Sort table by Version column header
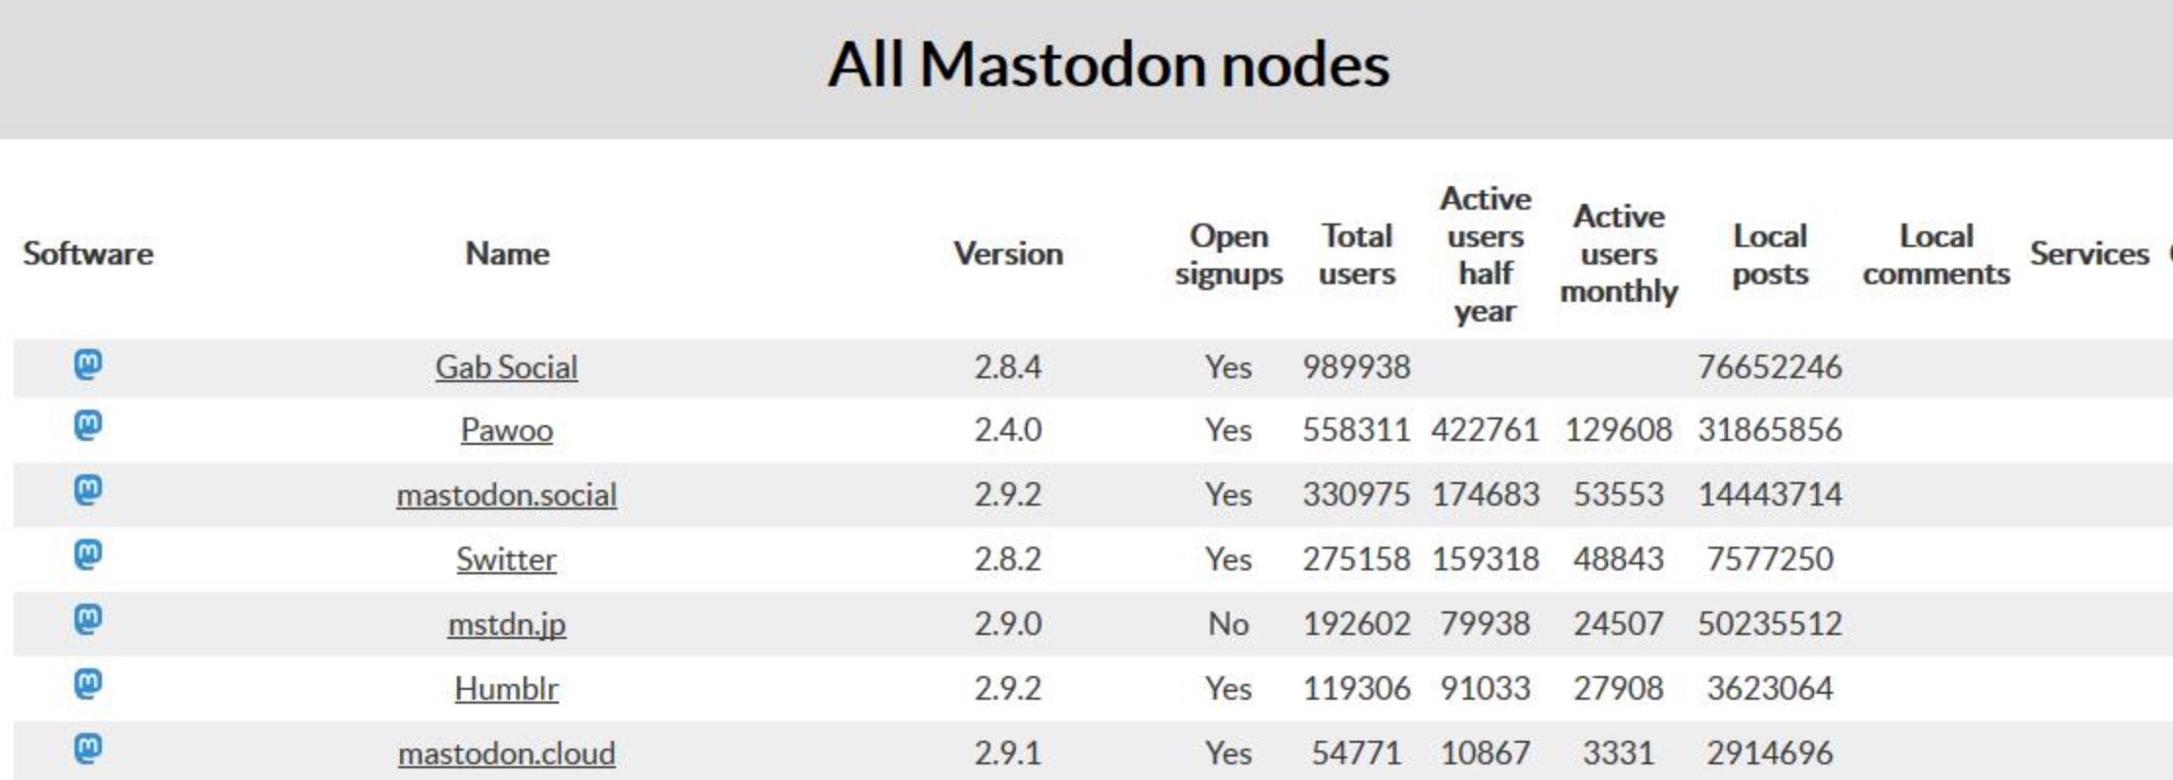Viewport: 2173px width, 780px height. pyautogui.click(x=1008, y=254)
